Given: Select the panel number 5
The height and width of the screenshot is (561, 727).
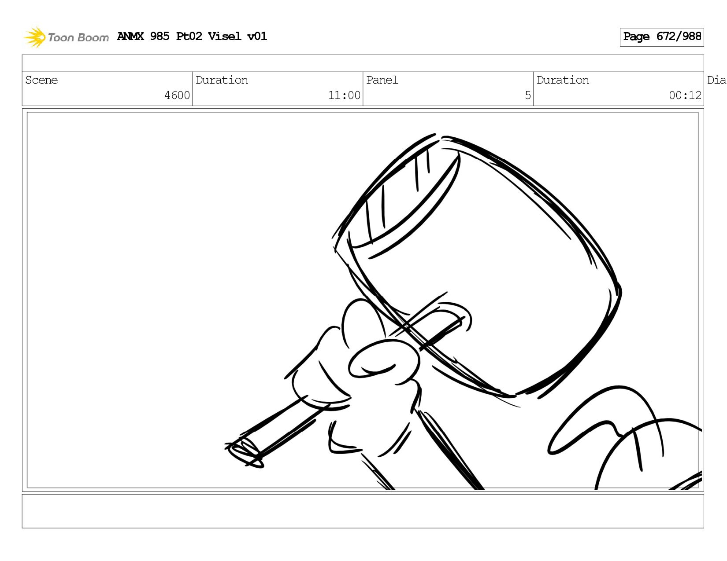Looking at the screenshot, I should tap(528, 95).
